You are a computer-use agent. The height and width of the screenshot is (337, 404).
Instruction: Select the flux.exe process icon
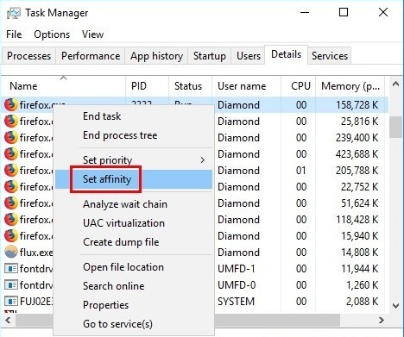tap(11, 252)
